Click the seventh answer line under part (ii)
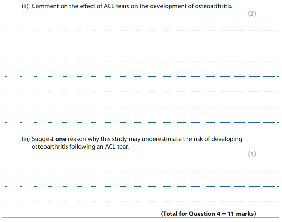This screenshot has width=282, height=222. [x=140, y=122]
